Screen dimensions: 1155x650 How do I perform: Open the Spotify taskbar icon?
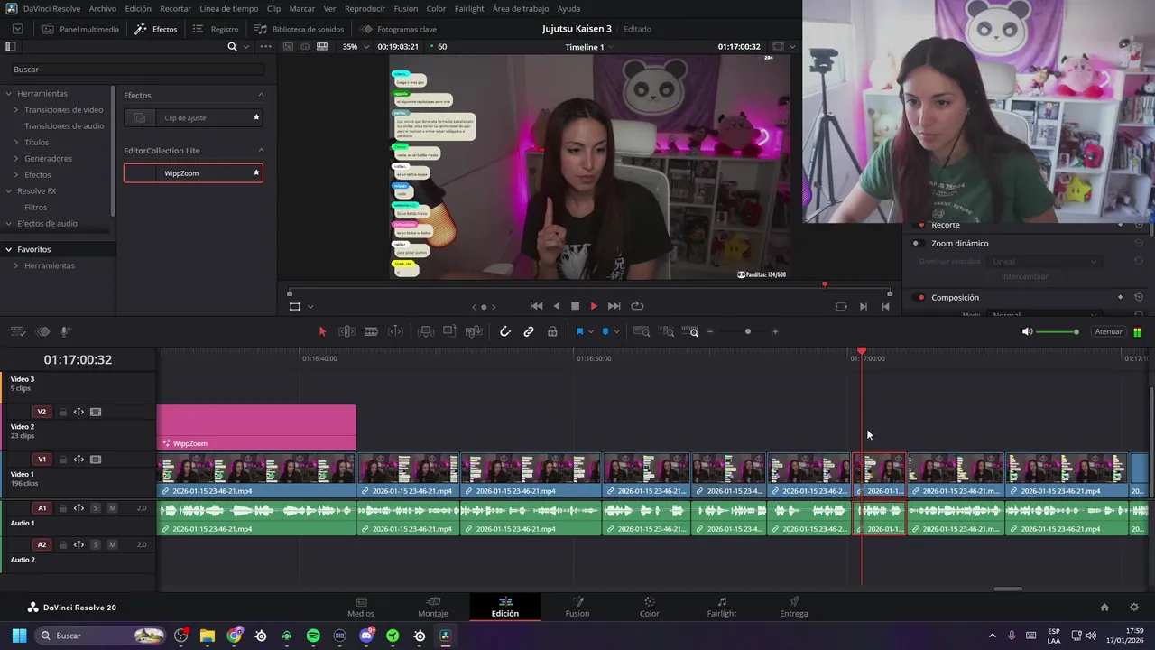point(313,636)
